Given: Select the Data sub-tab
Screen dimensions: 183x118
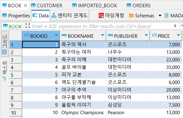Looking at the screenshot, I should click(41, 15).
